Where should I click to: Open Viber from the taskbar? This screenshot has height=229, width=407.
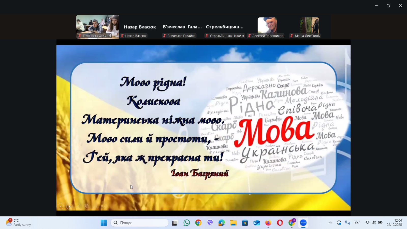pos(210,223)
